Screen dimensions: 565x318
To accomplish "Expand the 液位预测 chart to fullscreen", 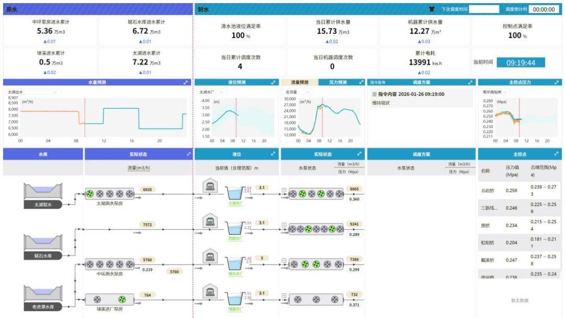I will tap(273, 83).
